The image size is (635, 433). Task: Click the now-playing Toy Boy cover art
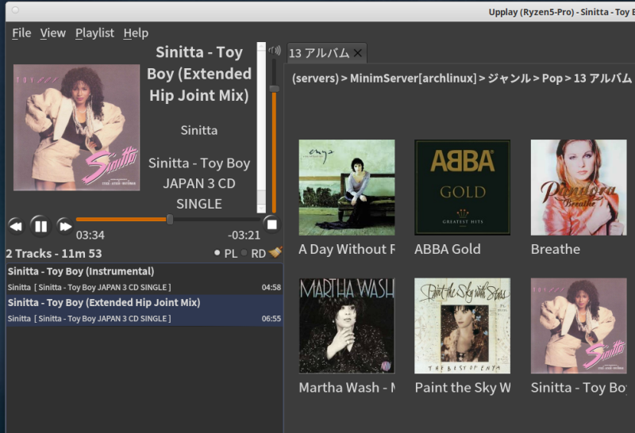click(x=76, y=128)
